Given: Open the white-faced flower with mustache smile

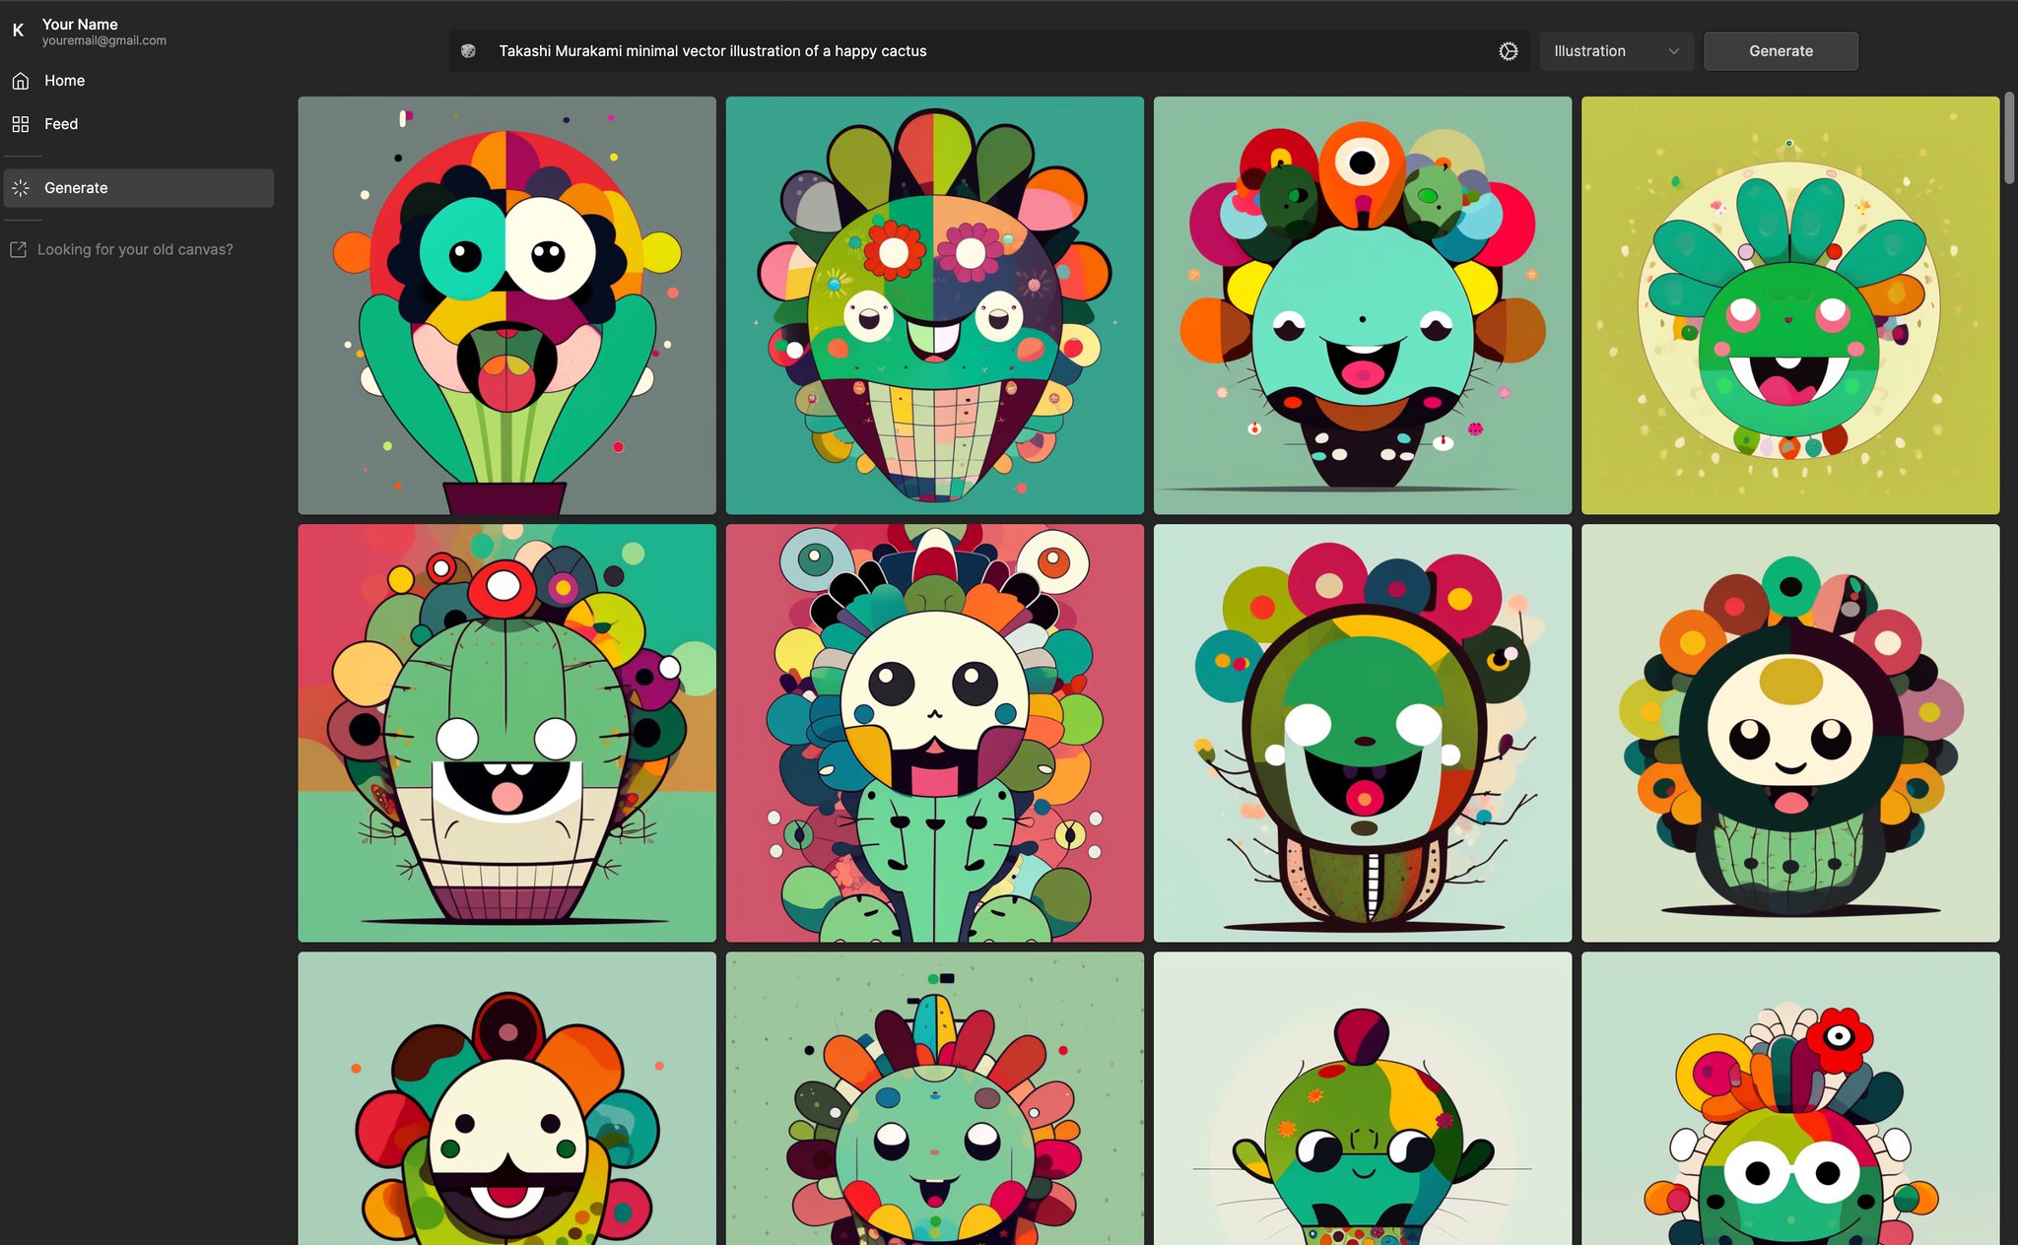Looking at the screenshot, I should pyautogui.click(x=507, y=1098).
